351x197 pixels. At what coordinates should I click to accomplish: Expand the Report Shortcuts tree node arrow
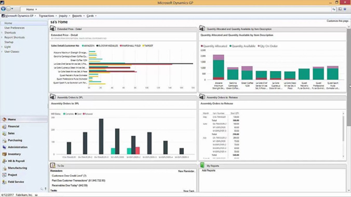coord(2,37)
